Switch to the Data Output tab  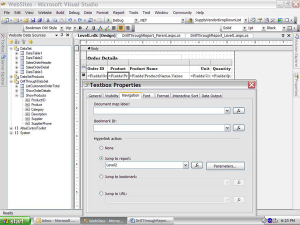[211, 95]
